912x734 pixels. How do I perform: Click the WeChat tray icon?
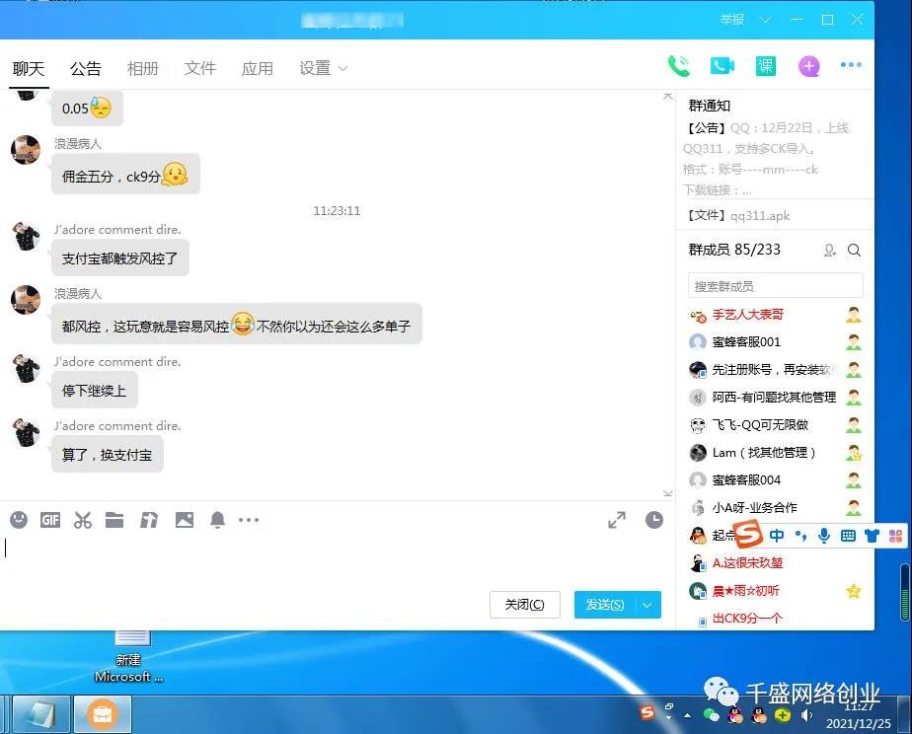tap(711, 715)
